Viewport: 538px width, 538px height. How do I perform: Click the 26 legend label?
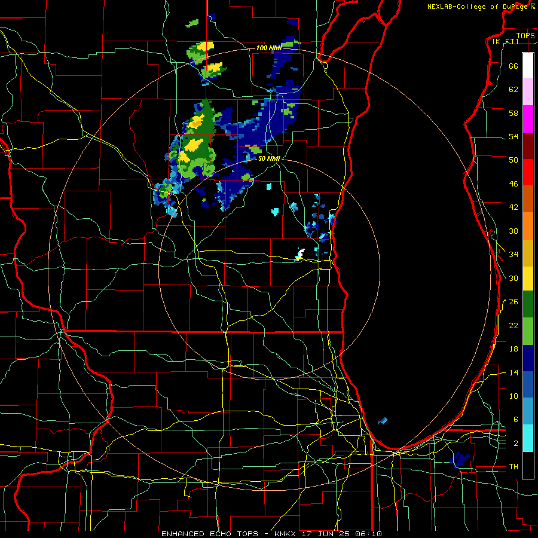(x=513, y=302)
